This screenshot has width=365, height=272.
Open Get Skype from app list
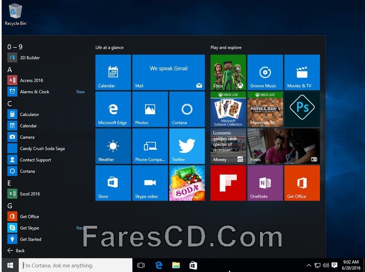click(47, 228)
